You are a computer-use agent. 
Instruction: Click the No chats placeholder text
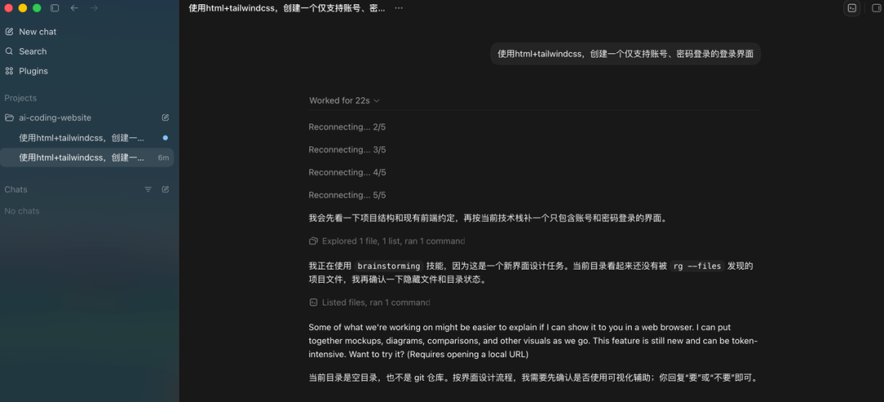coord(22,211)
